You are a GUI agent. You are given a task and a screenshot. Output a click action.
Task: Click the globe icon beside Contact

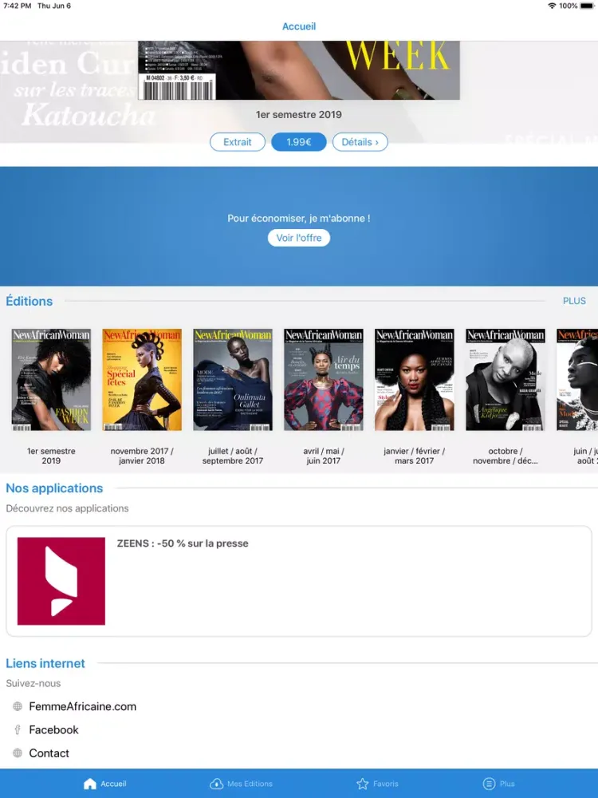[18, 753]
